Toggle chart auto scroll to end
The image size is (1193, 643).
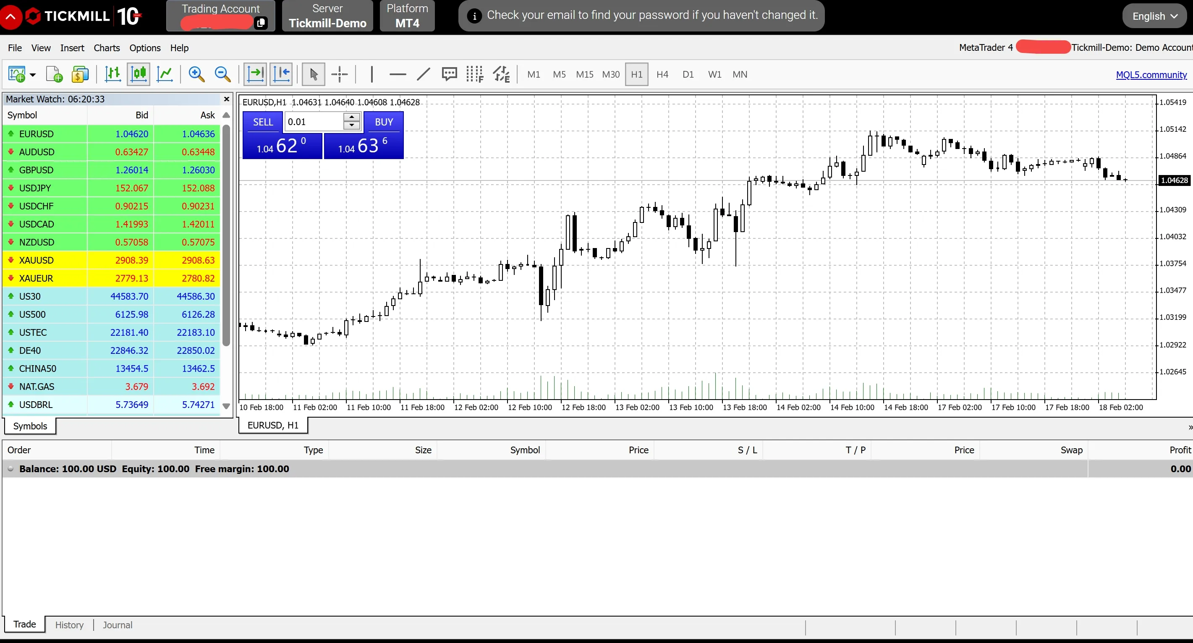(255, 74)
